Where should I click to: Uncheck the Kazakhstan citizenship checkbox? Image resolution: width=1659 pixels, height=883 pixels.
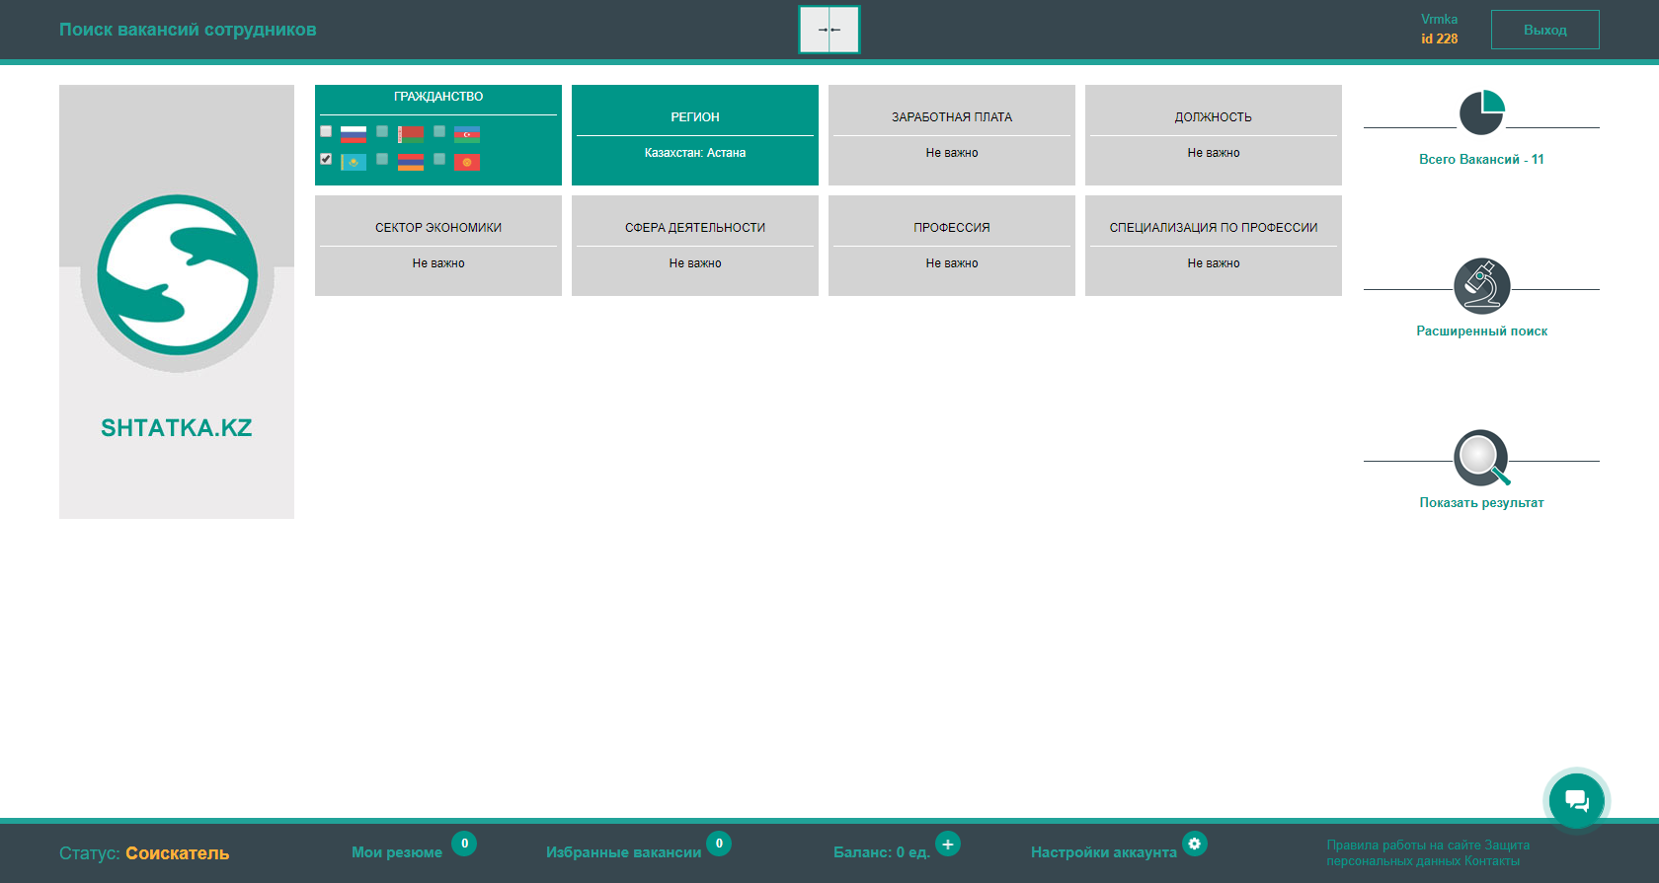click(x=326, y=159)
